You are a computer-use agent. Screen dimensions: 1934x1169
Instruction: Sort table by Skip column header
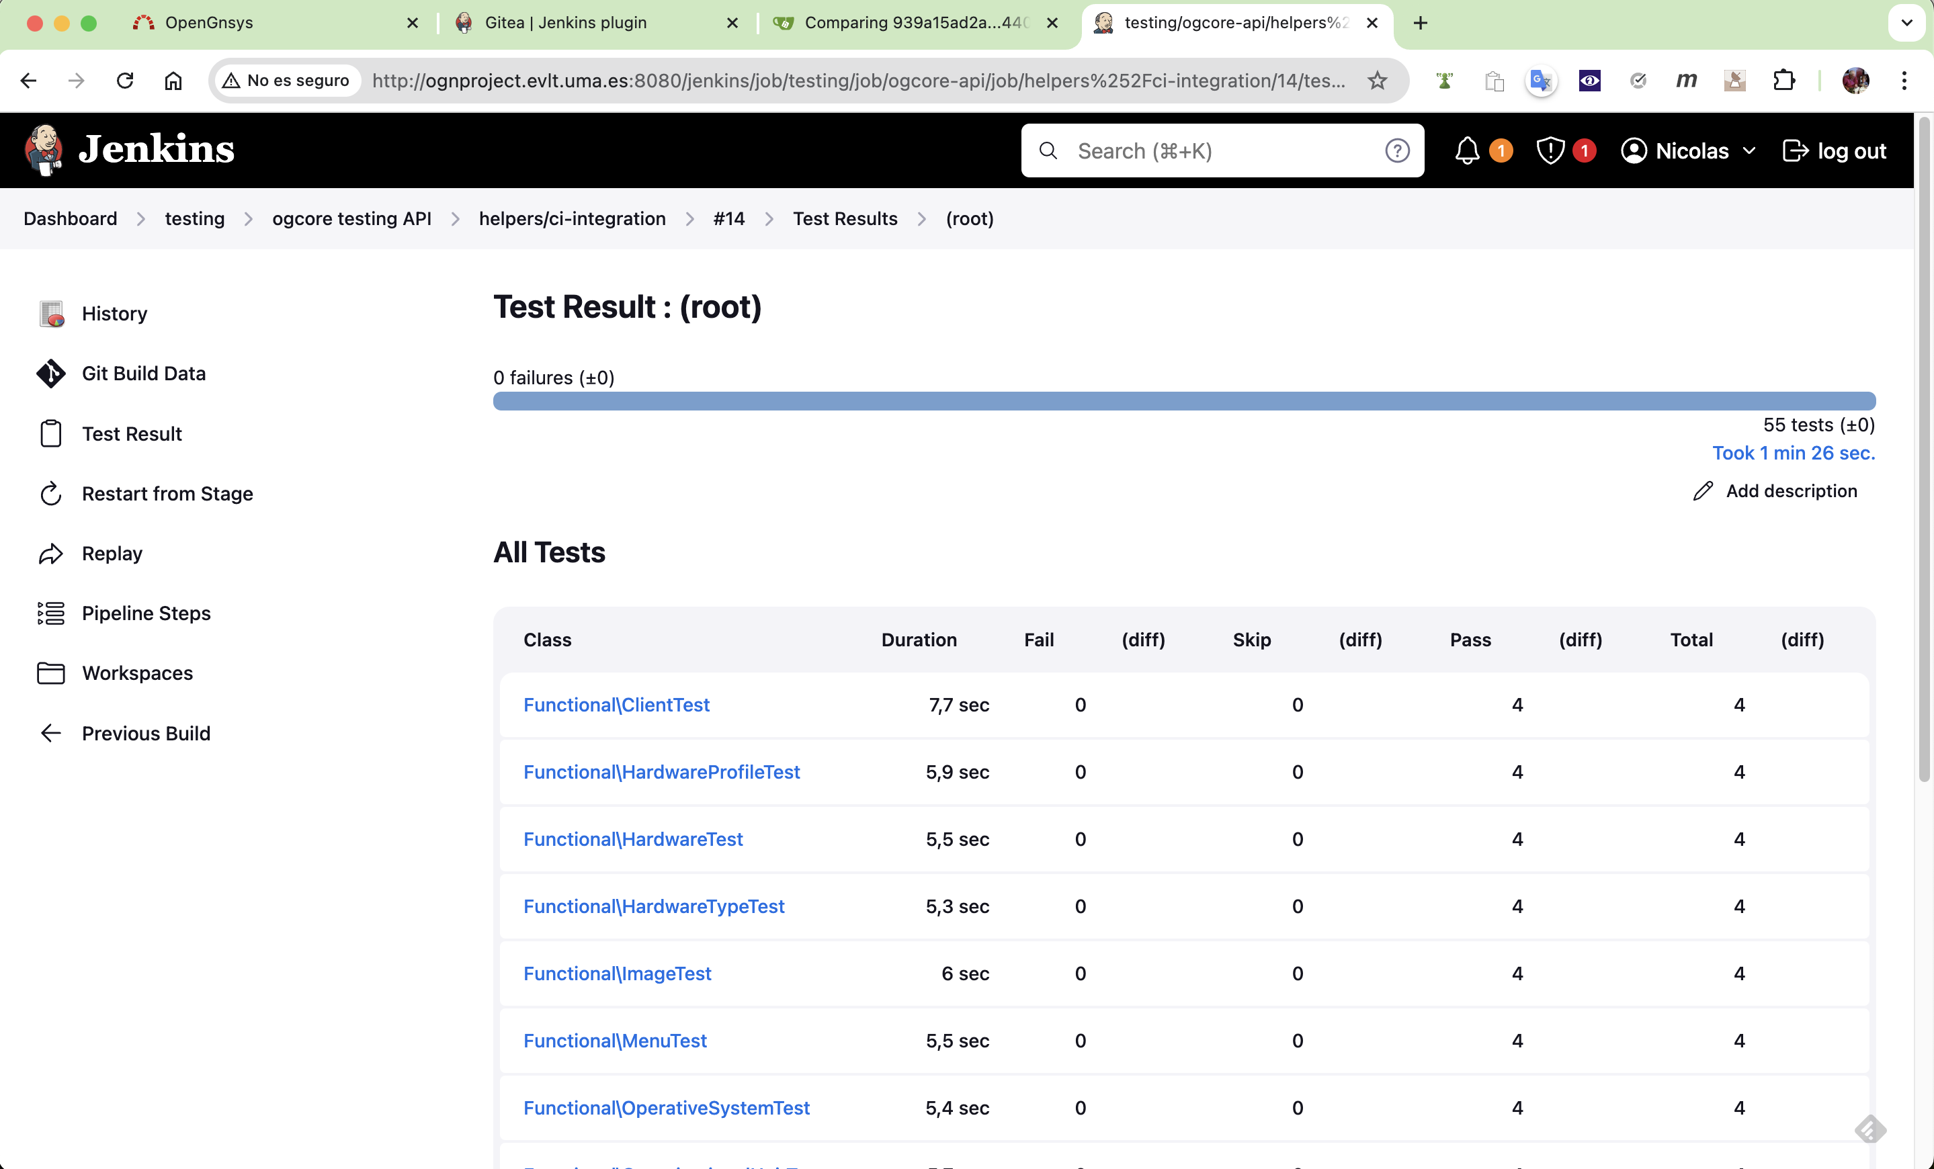(1252, 640)
